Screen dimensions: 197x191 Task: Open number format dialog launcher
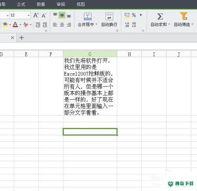tap(143, 31)
